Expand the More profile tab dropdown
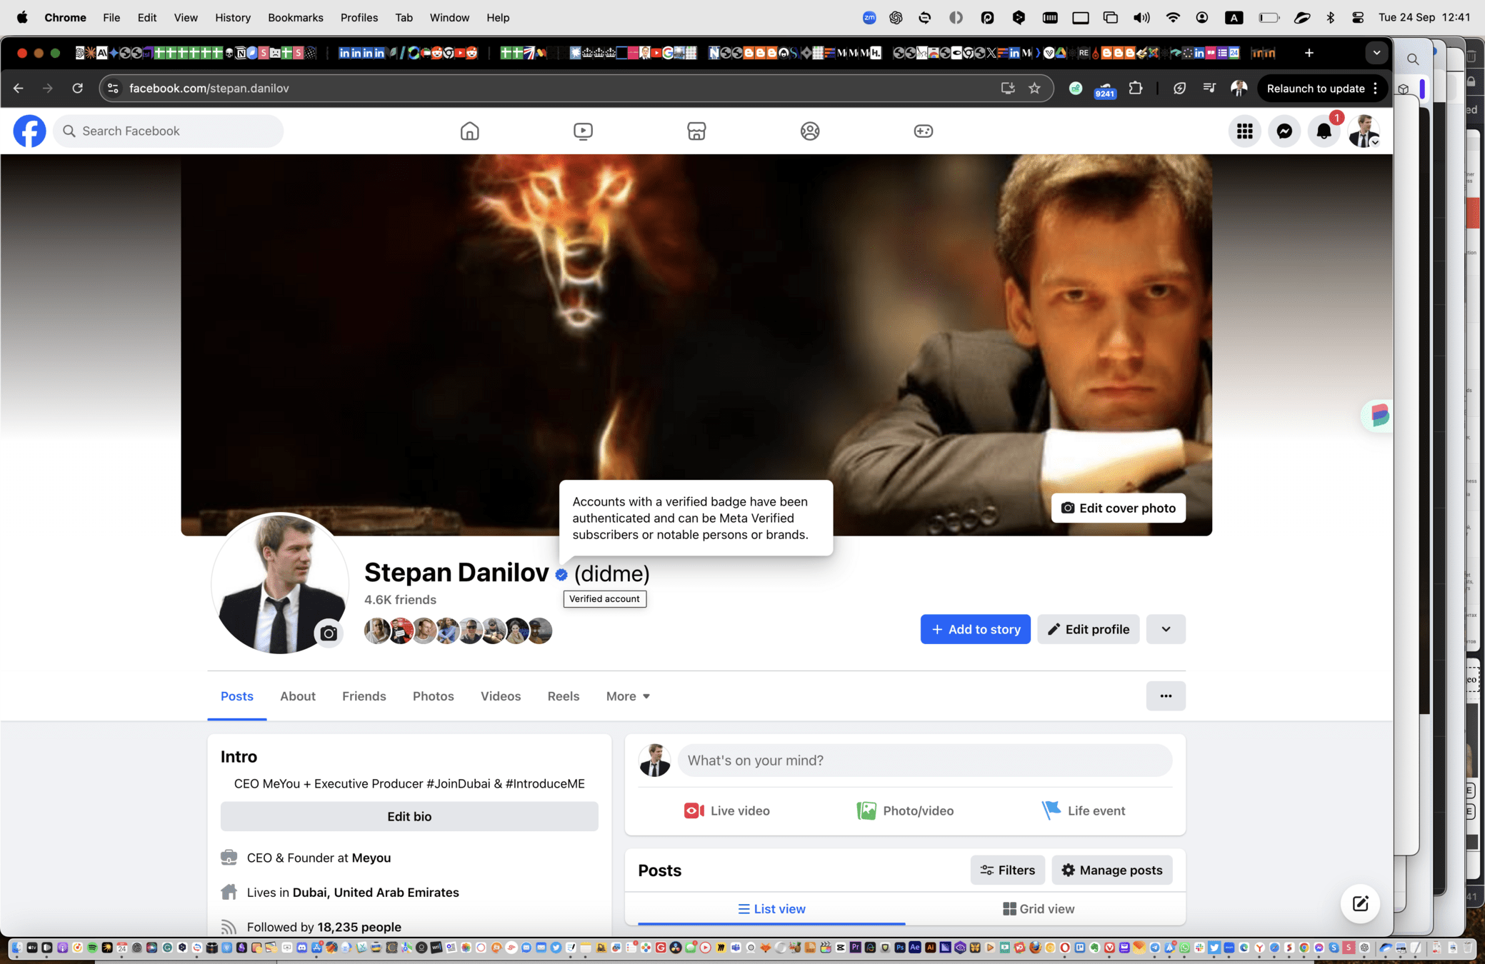Viewport: 1485px width, 964px height. click(628, 696)
